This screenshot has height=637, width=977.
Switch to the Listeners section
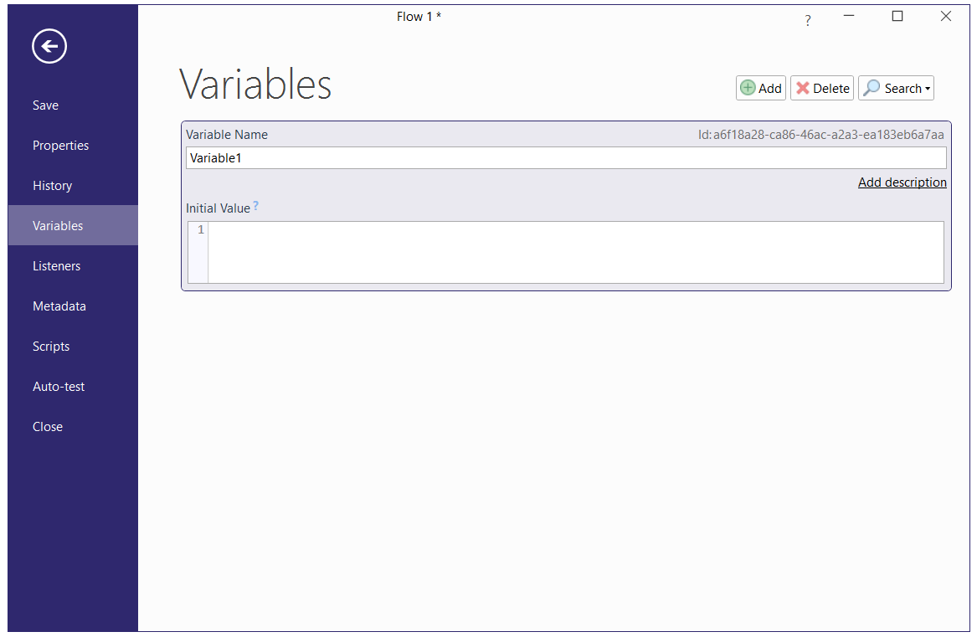[56, 266]
